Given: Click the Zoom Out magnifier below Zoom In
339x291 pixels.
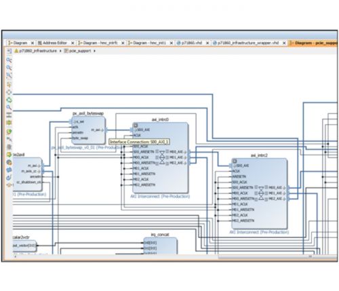Looking at the screenshot, I should [9, 68].
